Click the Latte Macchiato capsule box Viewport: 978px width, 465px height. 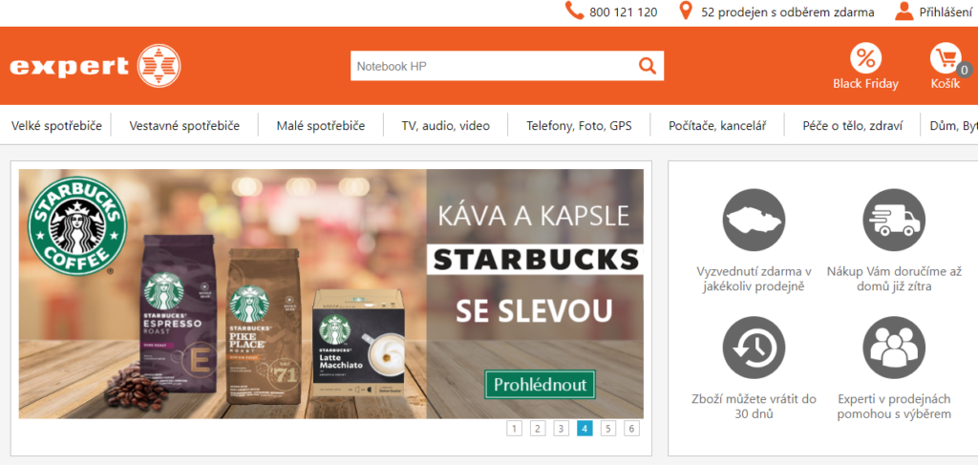[x=358, y=344]
